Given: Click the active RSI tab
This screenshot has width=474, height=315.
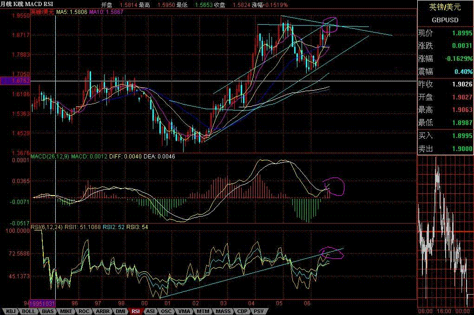Looking at the screenshot, I should pos(136,311).
